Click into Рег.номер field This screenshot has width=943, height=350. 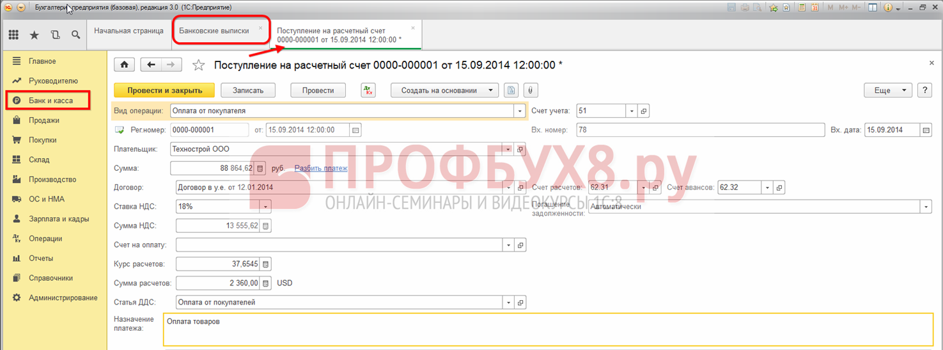[x=210, y=130]
